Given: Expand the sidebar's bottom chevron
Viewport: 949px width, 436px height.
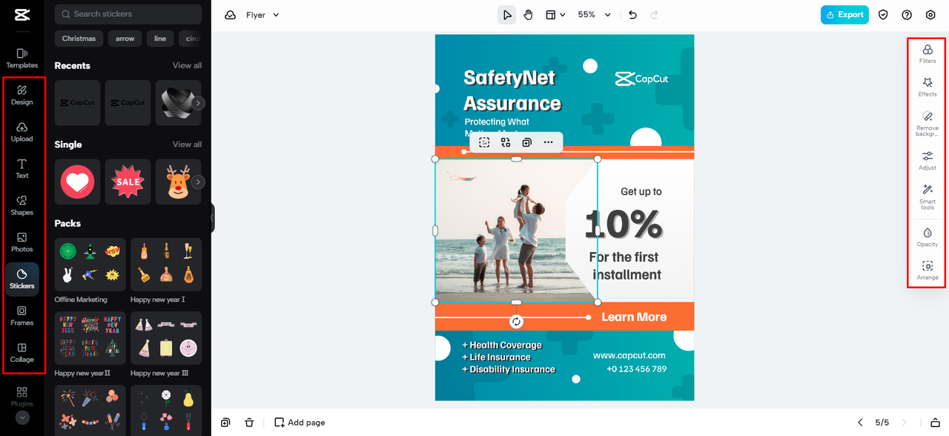Looking at the screenshot, I should point(22,417).
